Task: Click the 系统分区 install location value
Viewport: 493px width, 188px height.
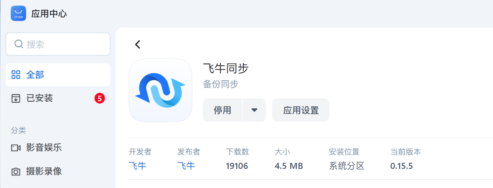Action: 347,166
